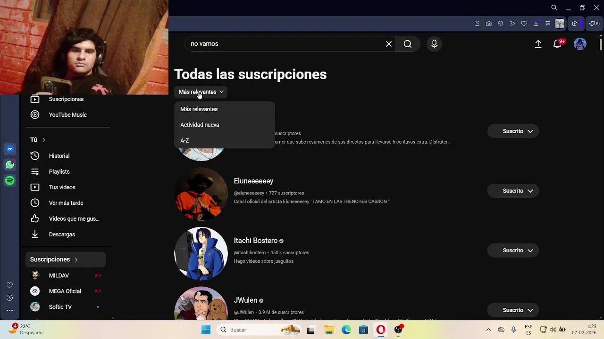Open Opera extensions cube icon

pos(575,24)
